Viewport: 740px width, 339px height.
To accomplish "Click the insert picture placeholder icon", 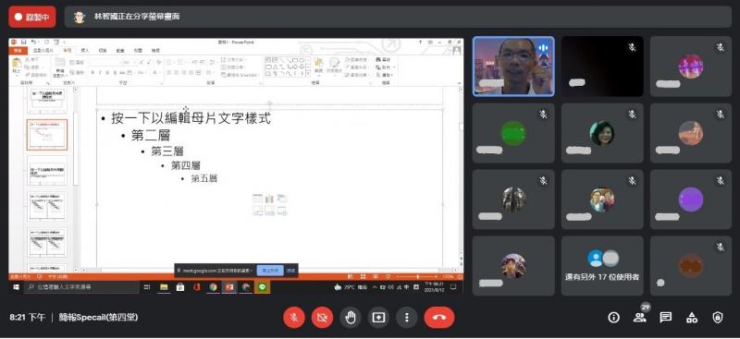I will click(x=258, y=211).
